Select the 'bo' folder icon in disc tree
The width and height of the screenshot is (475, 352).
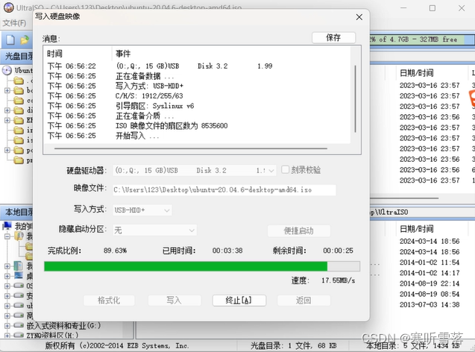point(19,90)
